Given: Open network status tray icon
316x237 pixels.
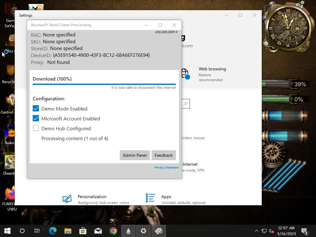Looking at the screenshot, I should tap(264, 231).
